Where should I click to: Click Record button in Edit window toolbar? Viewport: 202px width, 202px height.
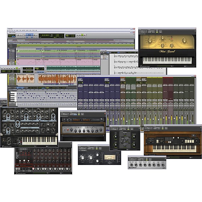pos(85,35)
